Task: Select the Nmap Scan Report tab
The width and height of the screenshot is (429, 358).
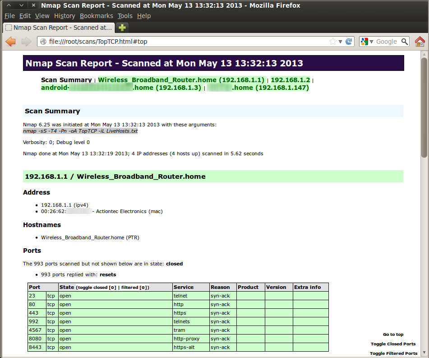Action: tap(58, 27)
